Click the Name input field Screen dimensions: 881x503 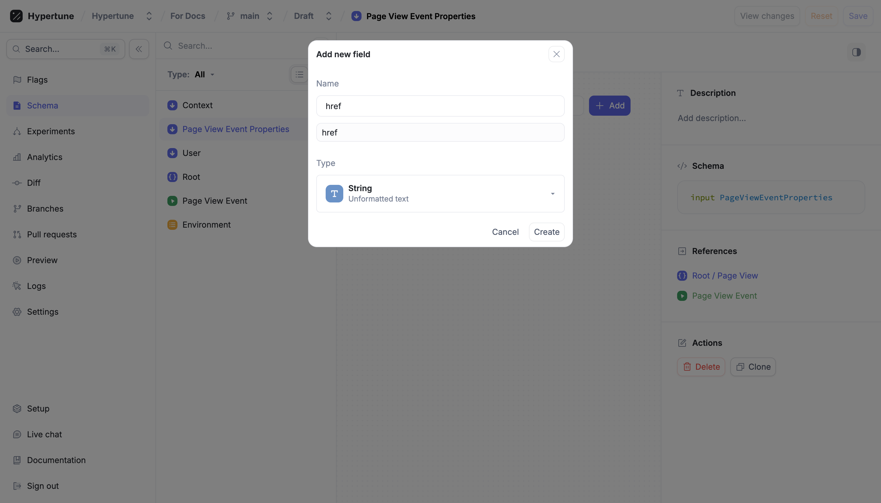pos(440,106)
